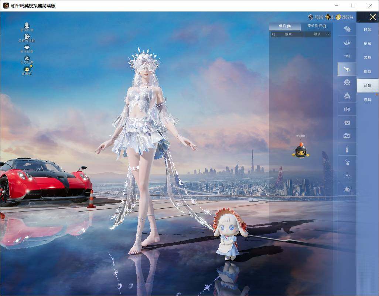Close the 和平精英模拟器高清版 window
Screen dimensions: 379x296
click(x=370, y=6)
